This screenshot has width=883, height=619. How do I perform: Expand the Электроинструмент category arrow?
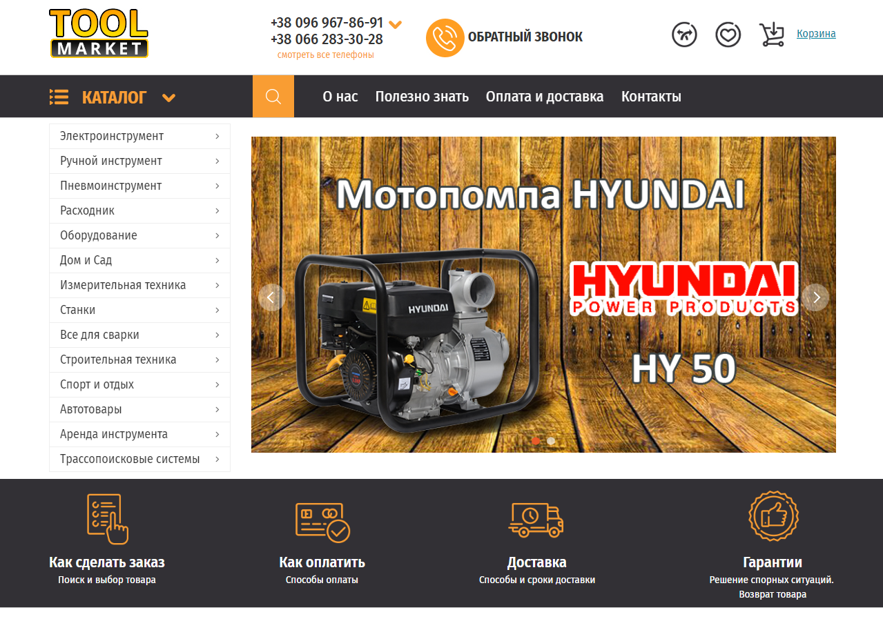click(217, 136)
